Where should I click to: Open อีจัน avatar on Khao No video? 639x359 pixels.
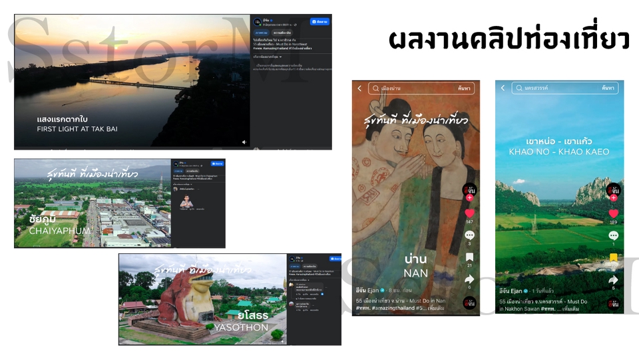pos(614,190)
